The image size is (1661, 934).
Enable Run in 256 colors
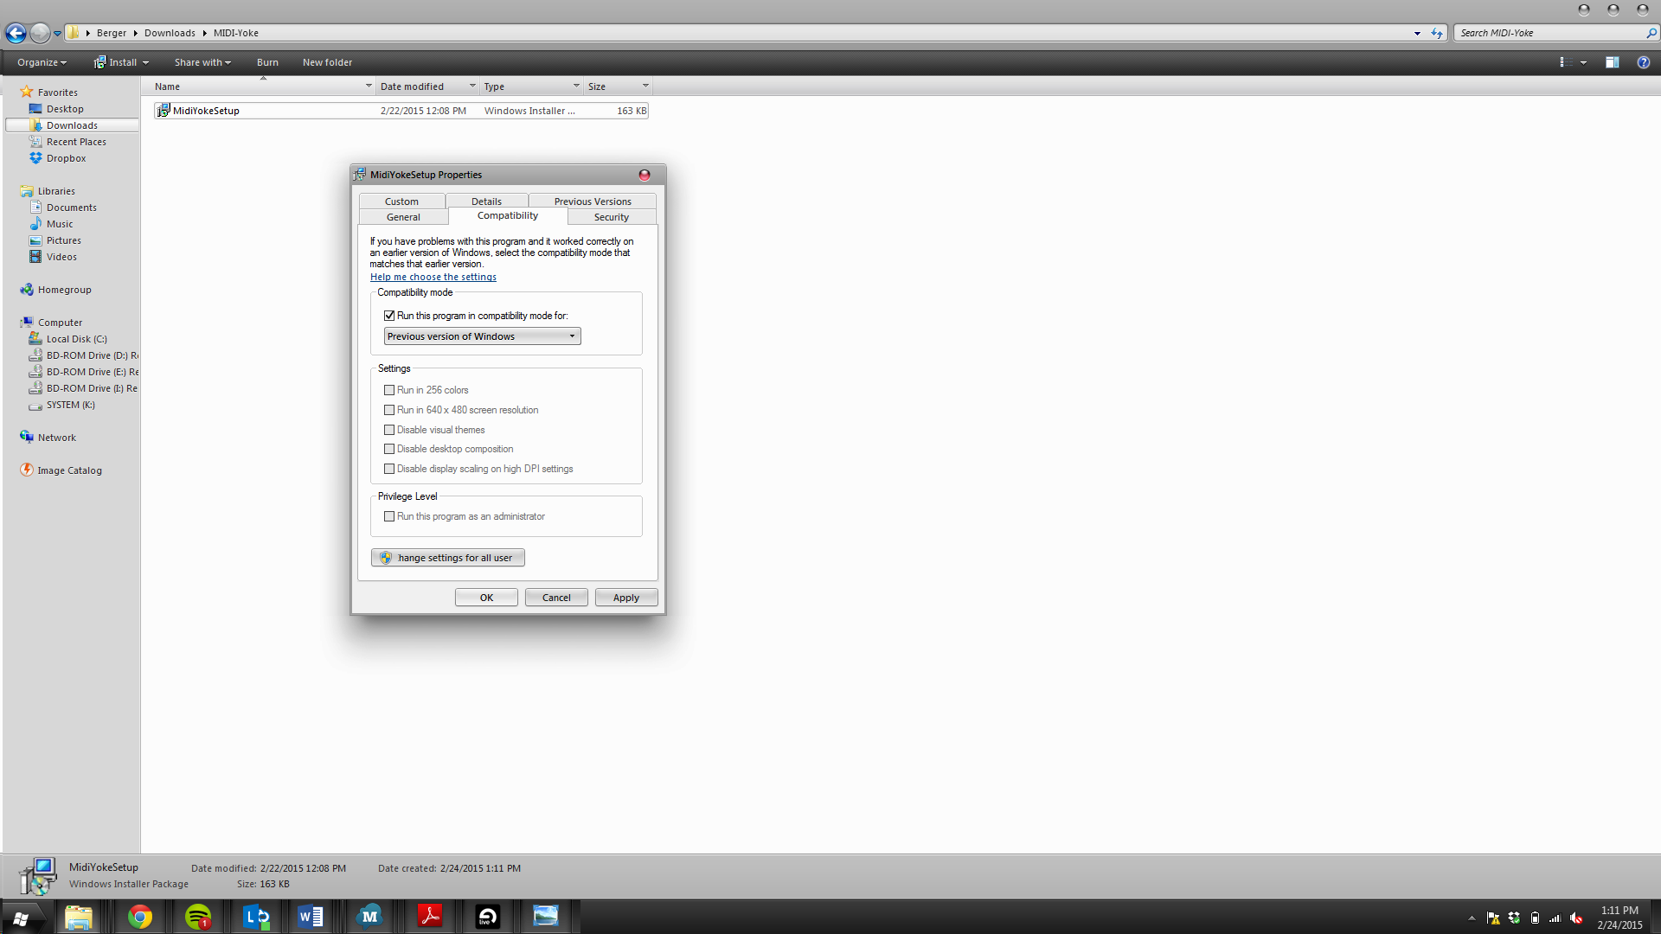click(x=390, y=390)
